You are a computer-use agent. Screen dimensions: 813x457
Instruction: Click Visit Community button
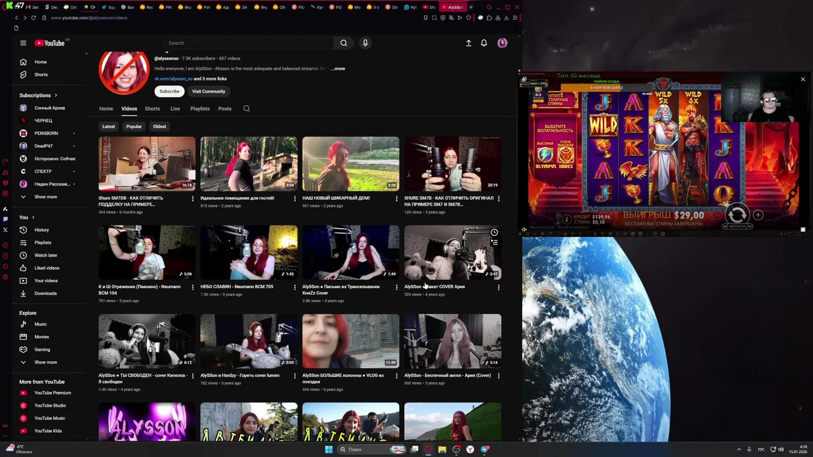[208, 91]
